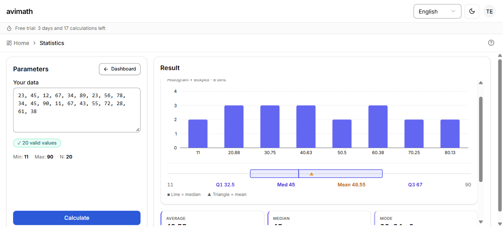Click the Triangle = mean legend entry
Screen dimensions: 503x227
(x=227, y=194)
